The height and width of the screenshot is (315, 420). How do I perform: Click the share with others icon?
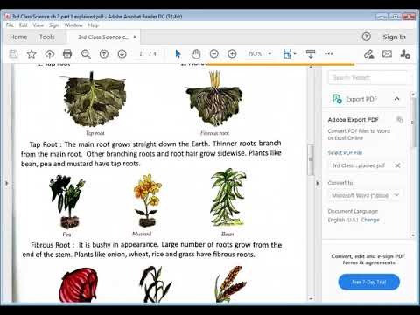405,54
